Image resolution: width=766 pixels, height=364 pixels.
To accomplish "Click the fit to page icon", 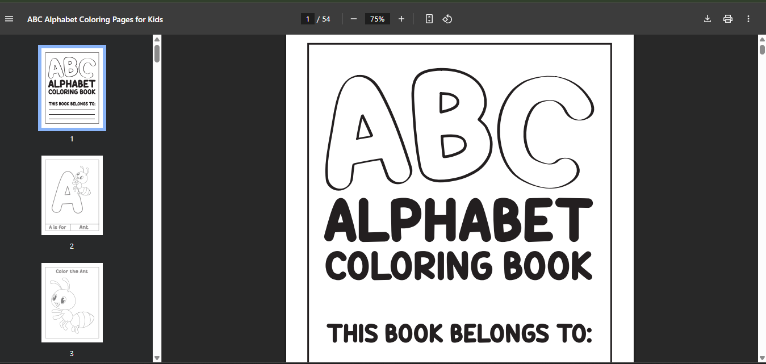I will coord(429,19).
